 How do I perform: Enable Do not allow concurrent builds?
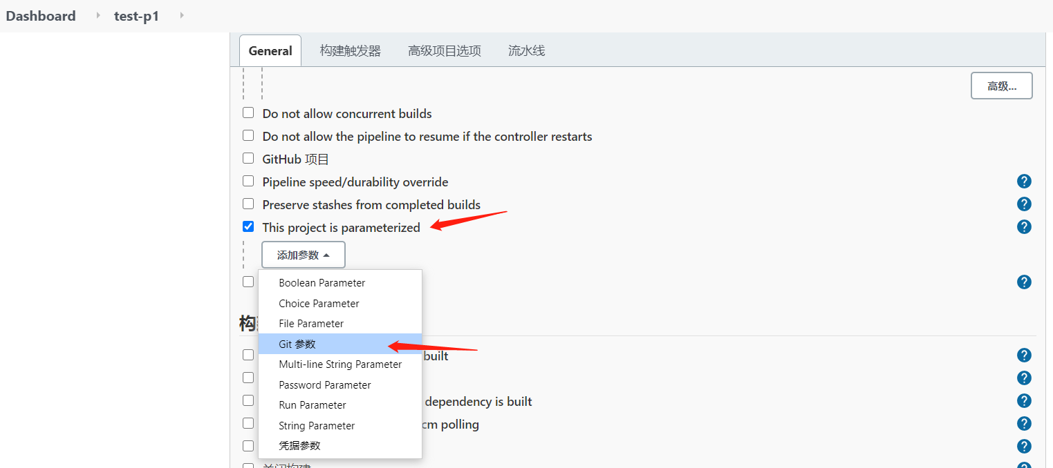click(248, 113)
